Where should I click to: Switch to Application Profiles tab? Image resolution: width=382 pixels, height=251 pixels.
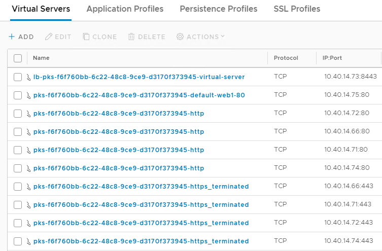125,9
